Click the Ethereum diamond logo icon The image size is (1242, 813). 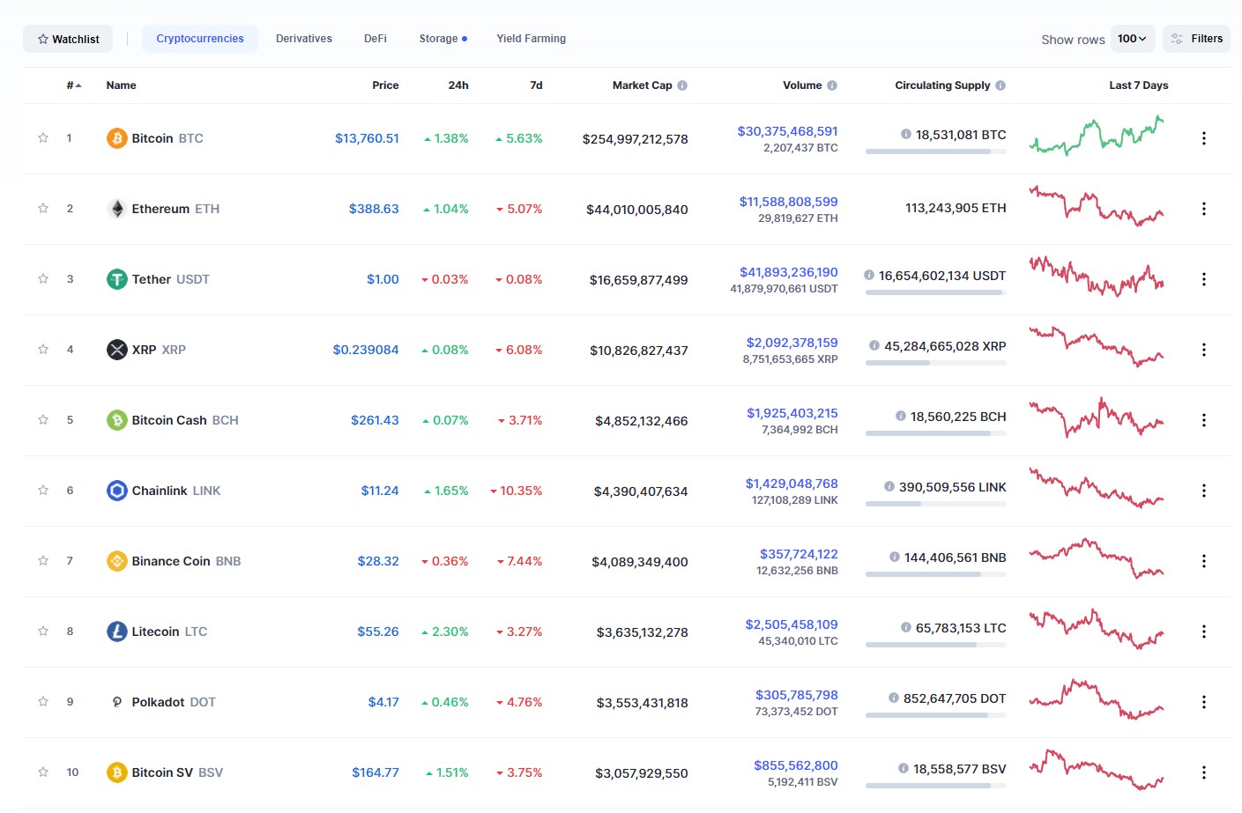coord(116,209)
